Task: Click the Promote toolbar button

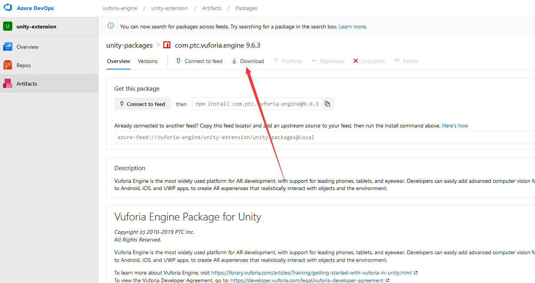Action: pos(288,61)
